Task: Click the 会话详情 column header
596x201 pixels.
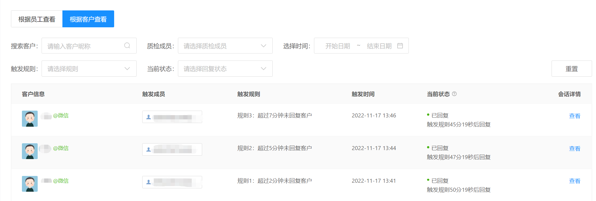Action: click(x=569, y=94)
